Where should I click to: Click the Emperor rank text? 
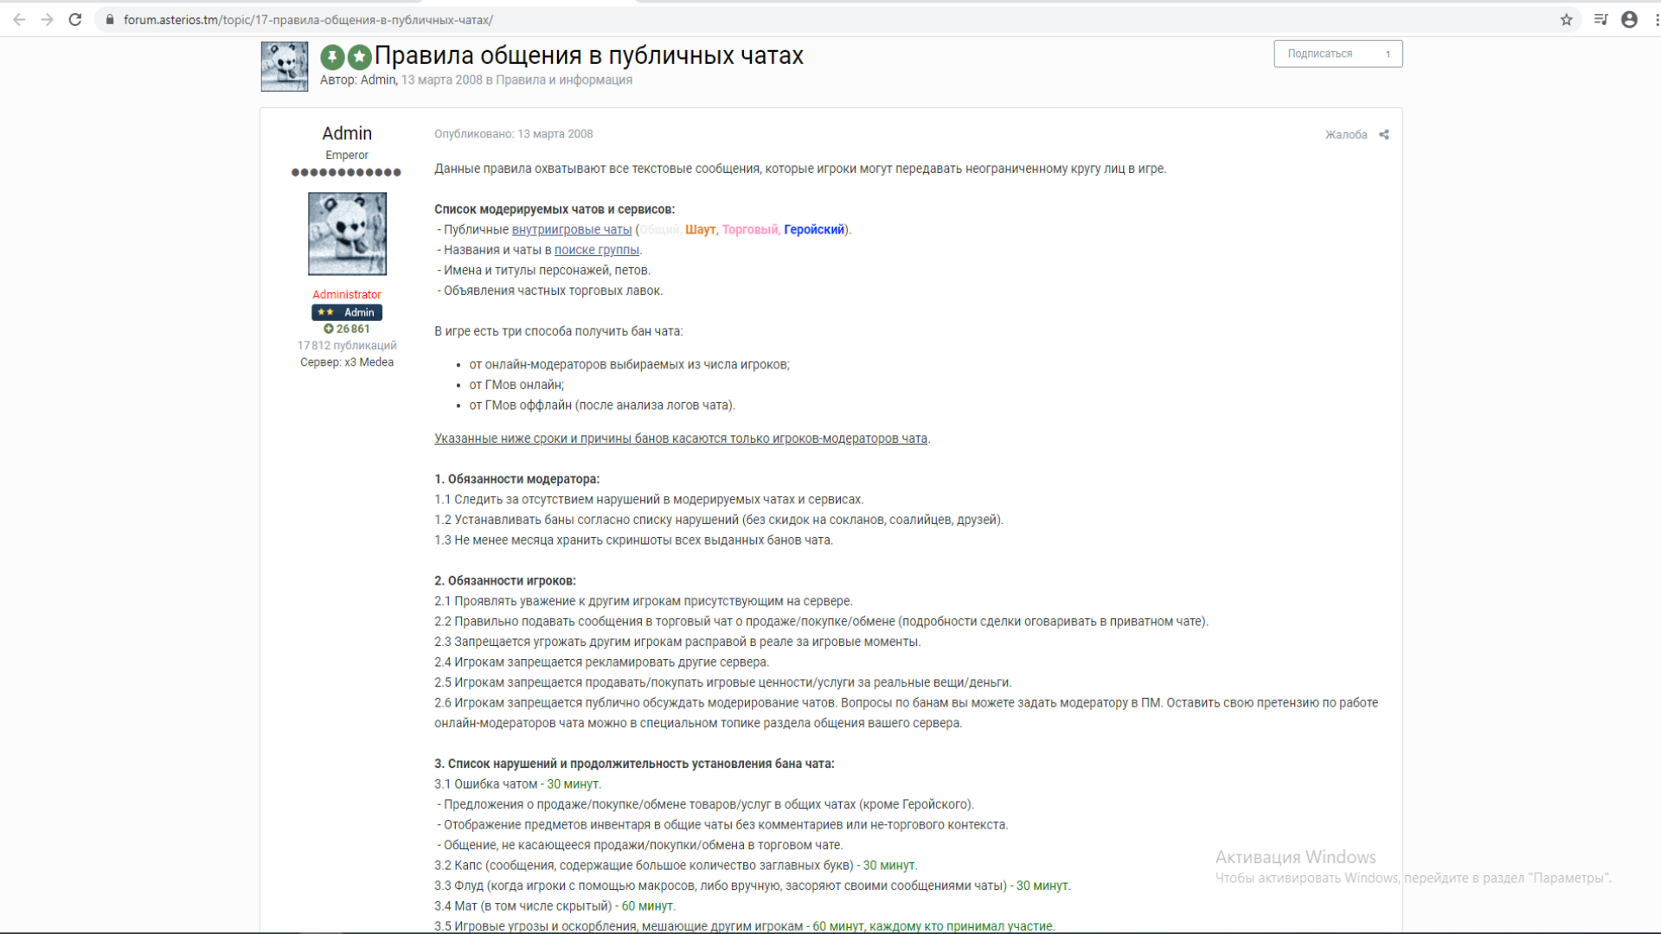coord(347,155)
